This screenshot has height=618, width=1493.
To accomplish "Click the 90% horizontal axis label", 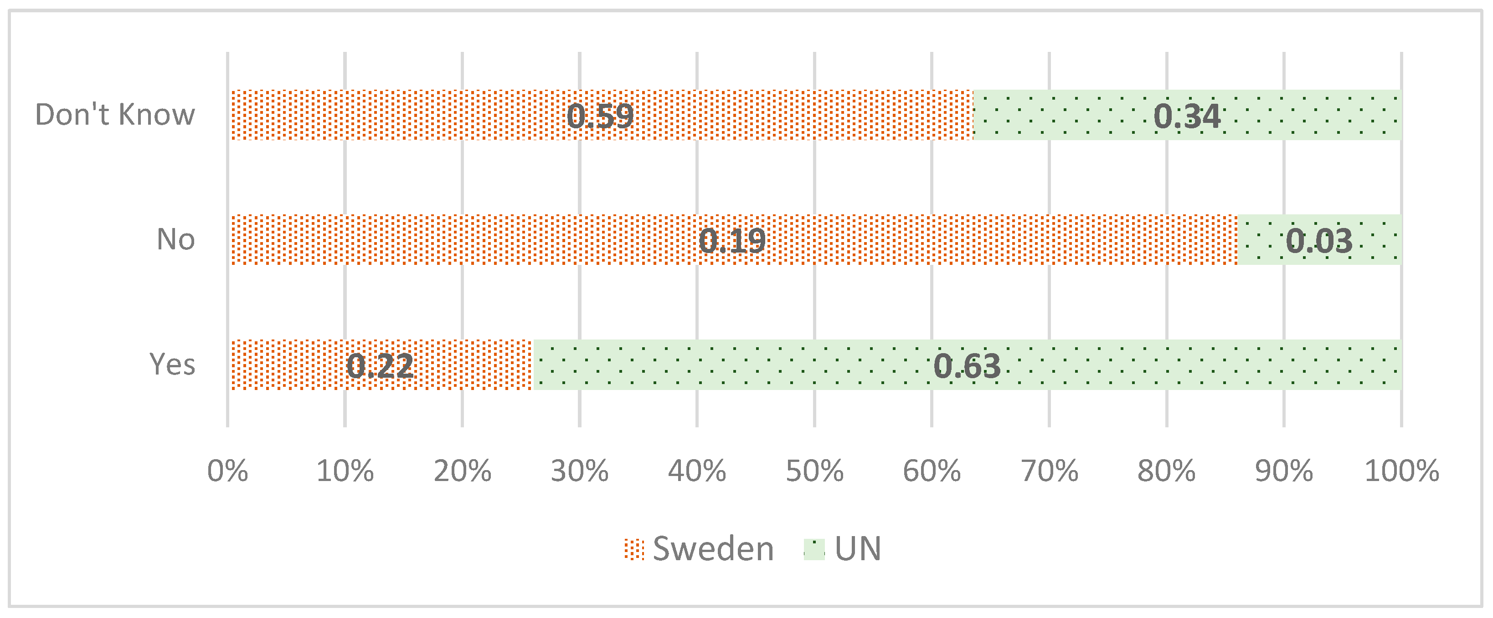I will (1284, 471).
